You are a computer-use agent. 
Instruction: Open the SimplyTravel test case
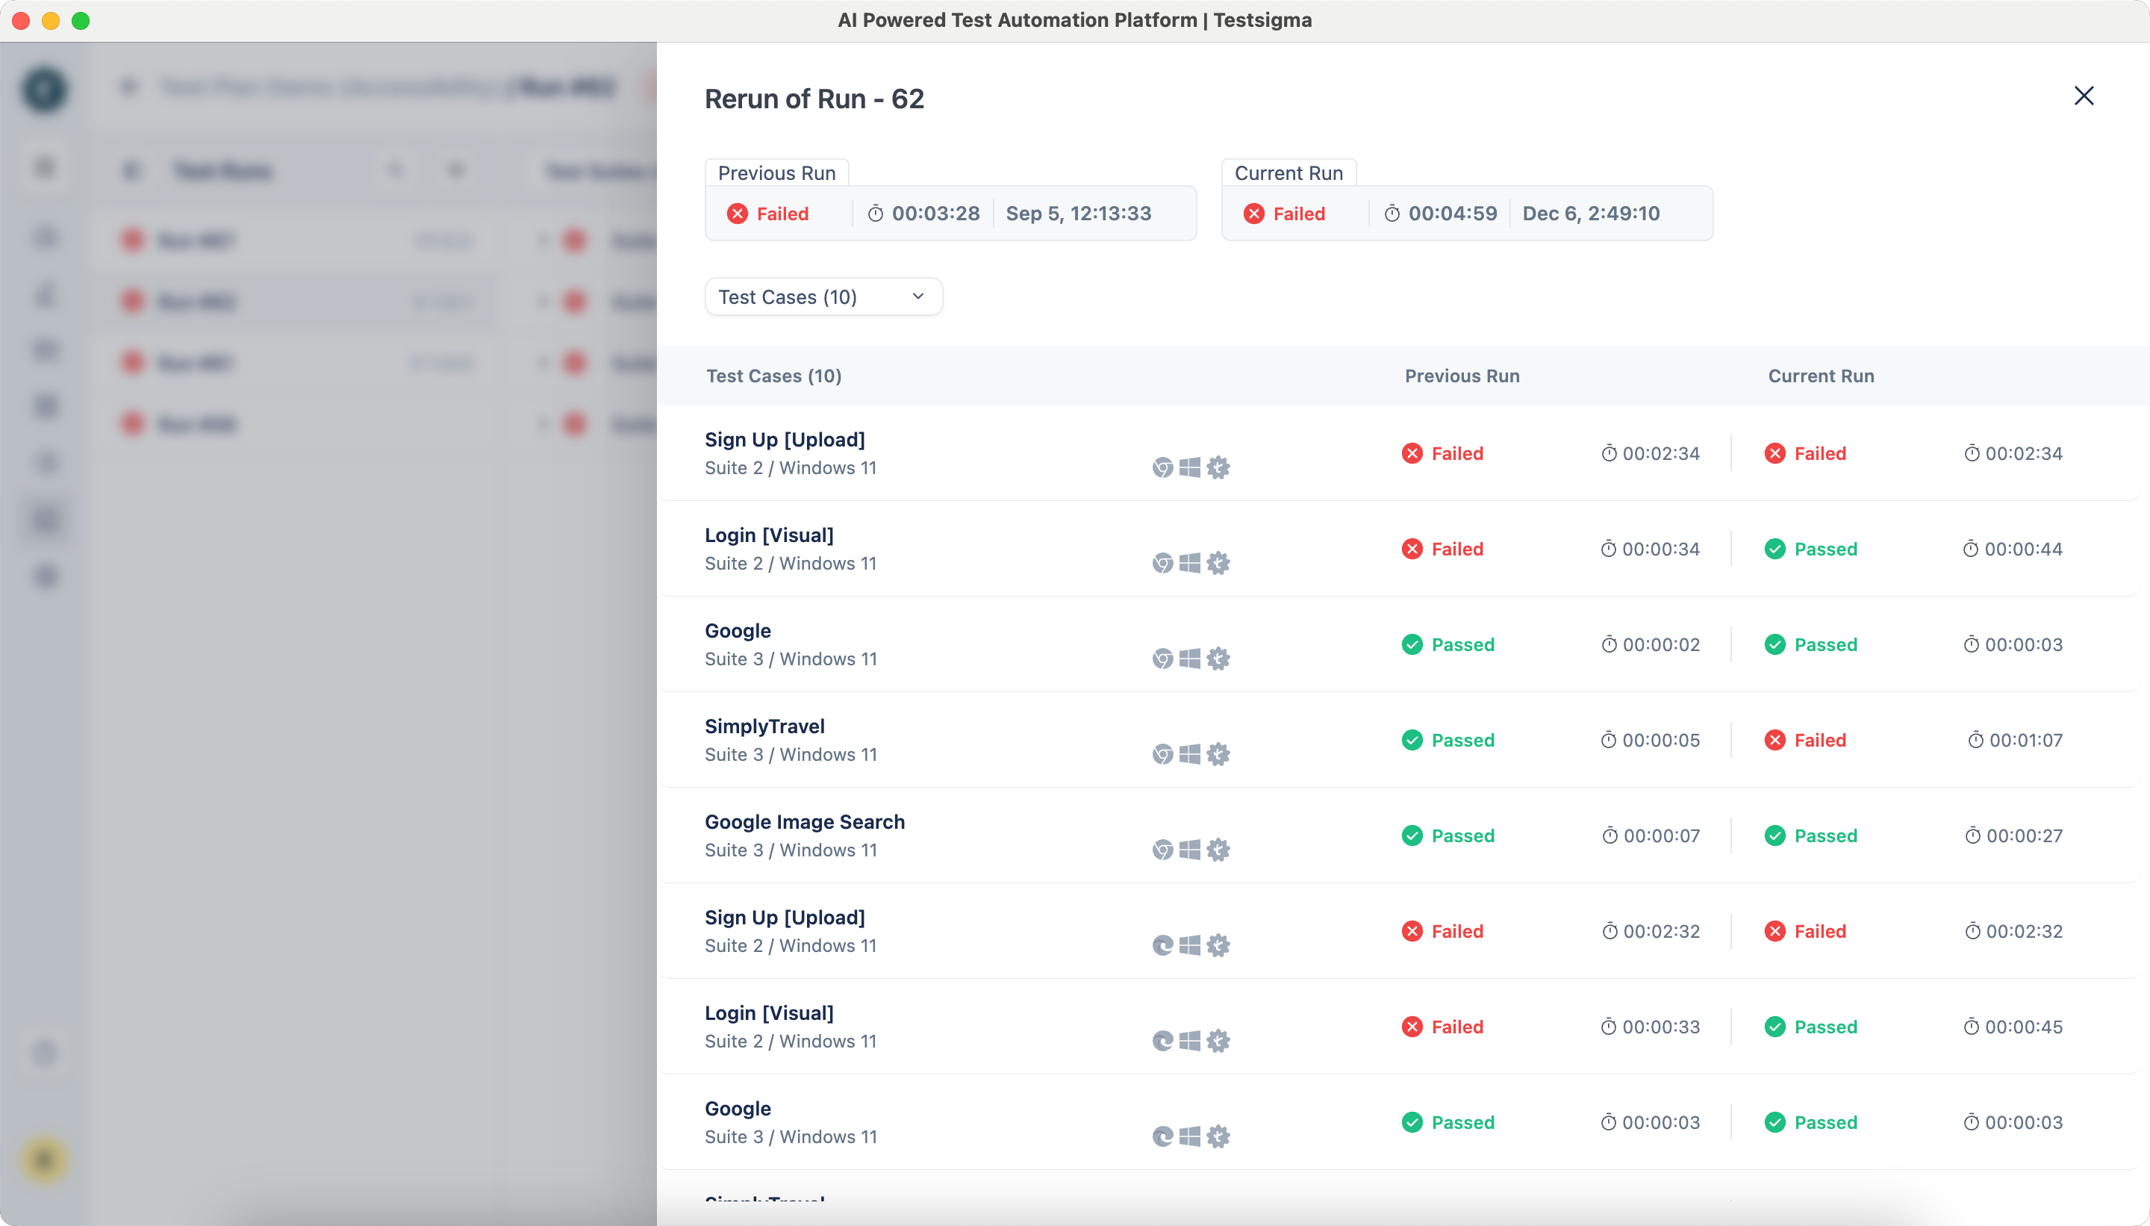[x=764, y=726]
